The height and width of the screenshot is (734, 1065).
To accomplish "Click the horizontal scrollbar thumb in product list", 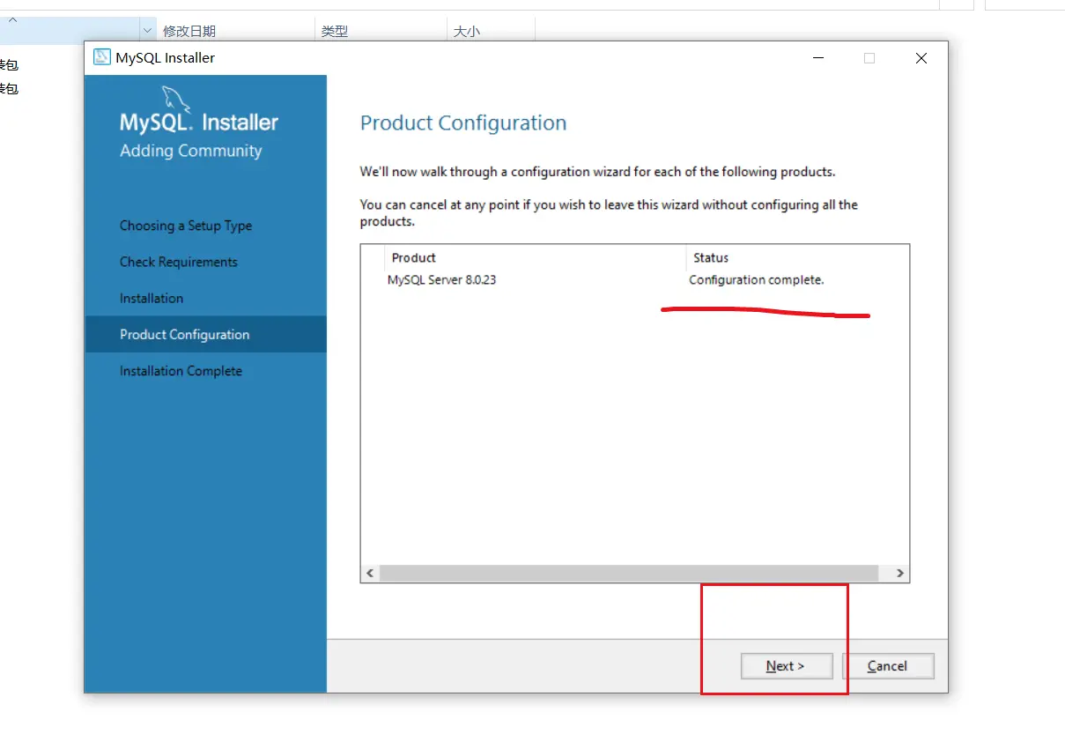I will coord(629,573).
